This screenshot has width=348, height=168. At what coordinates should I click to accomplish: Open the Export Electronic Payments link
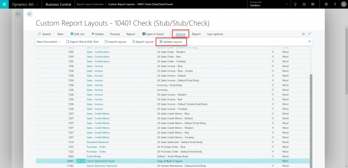(102, 166)
